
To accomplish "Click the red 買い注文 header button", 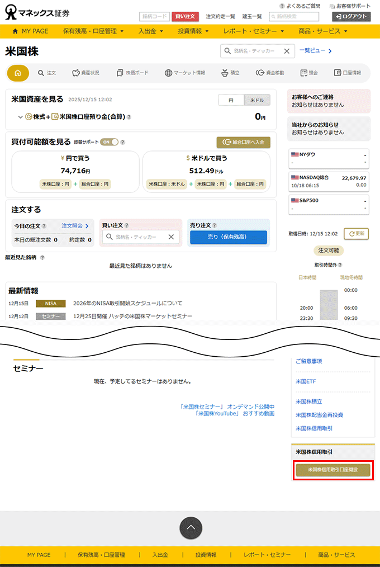I will click(x=186, y=17).
